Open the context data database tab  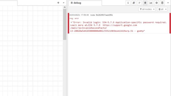point(162,3)
